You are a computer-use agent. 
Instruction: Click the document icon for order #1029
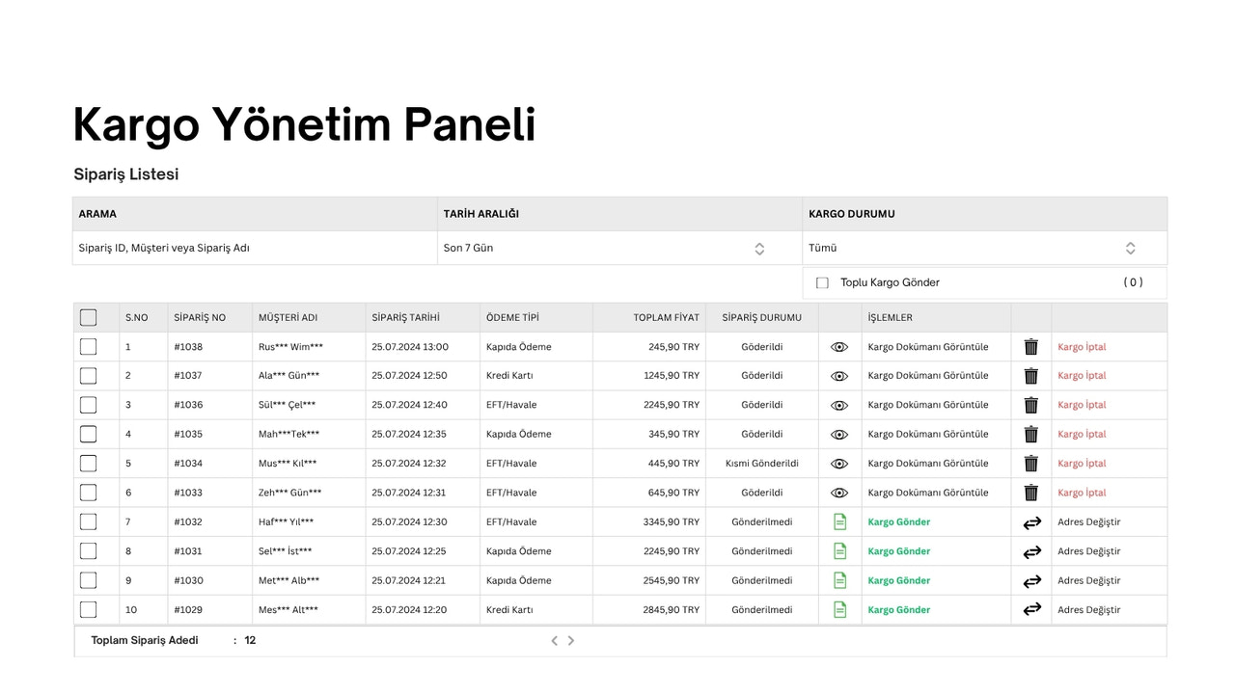(839, 609)
